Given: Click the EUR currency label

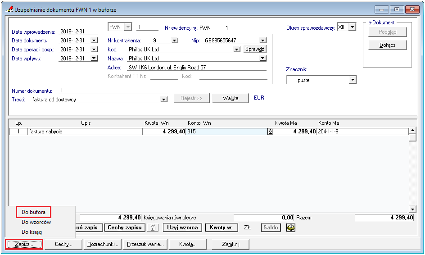Looking at the screenshot, I should [x=259, y=98].
